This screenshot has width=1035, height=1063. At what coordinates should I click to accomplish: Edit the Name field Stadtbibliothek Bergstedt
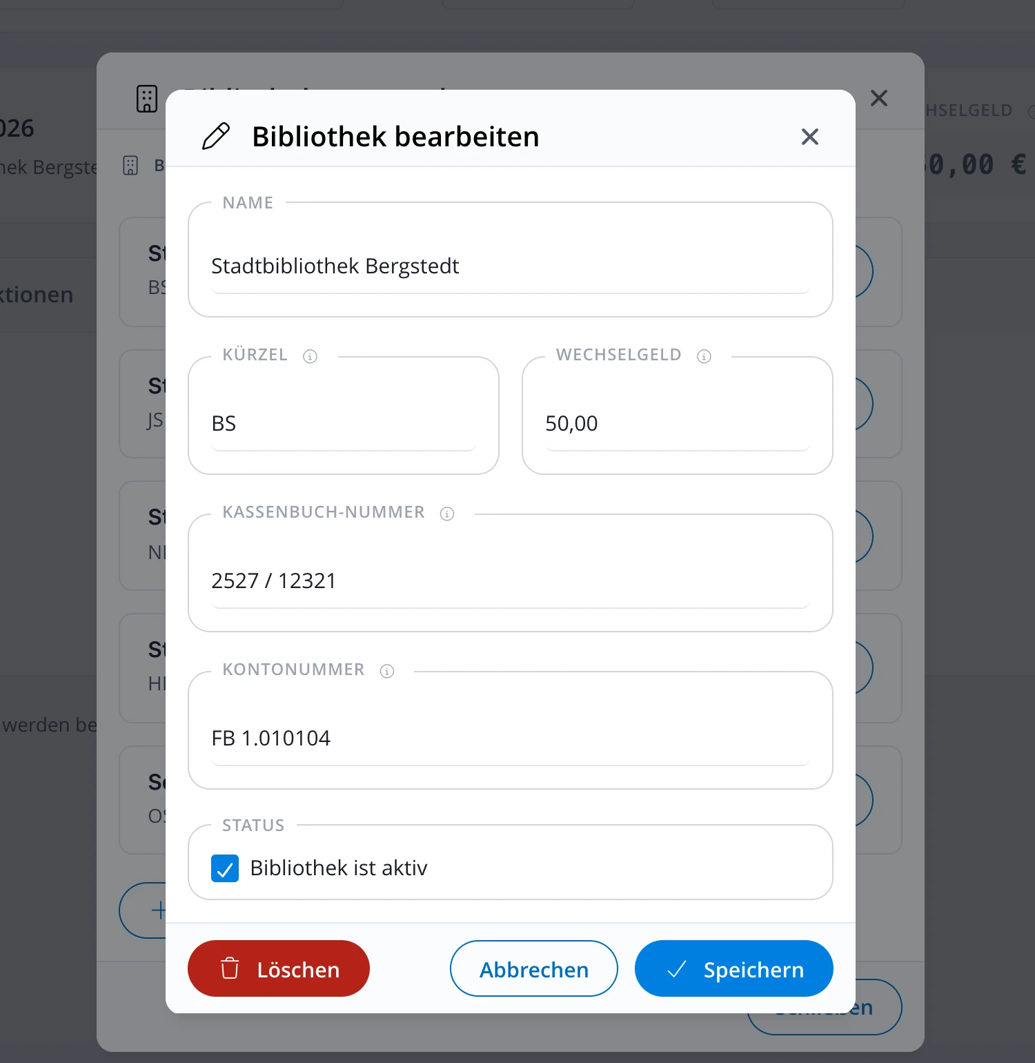[x=511, y=266]
